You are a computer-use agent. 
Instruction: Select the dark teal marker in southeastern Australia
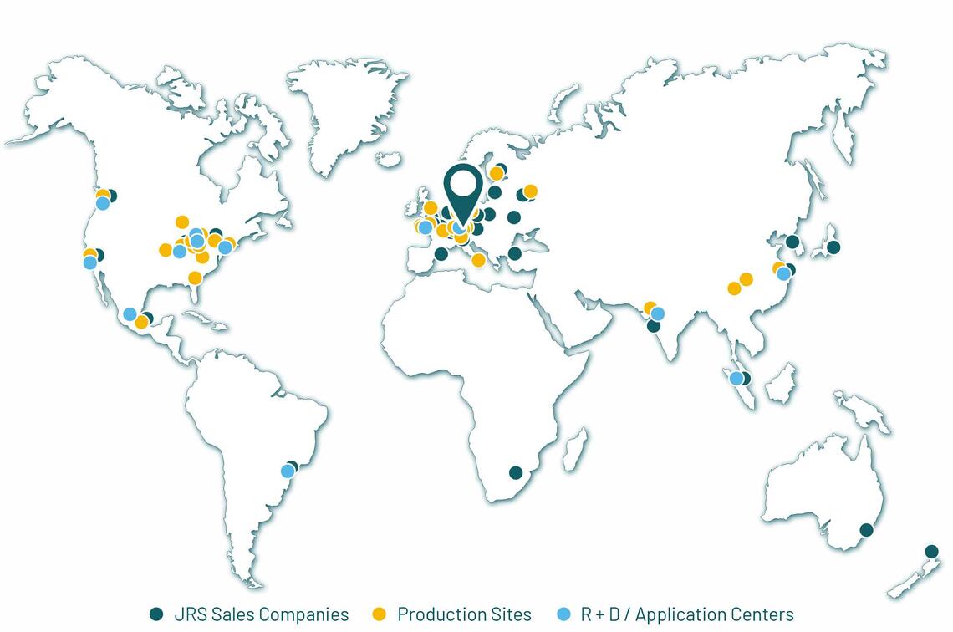point(866,530)
